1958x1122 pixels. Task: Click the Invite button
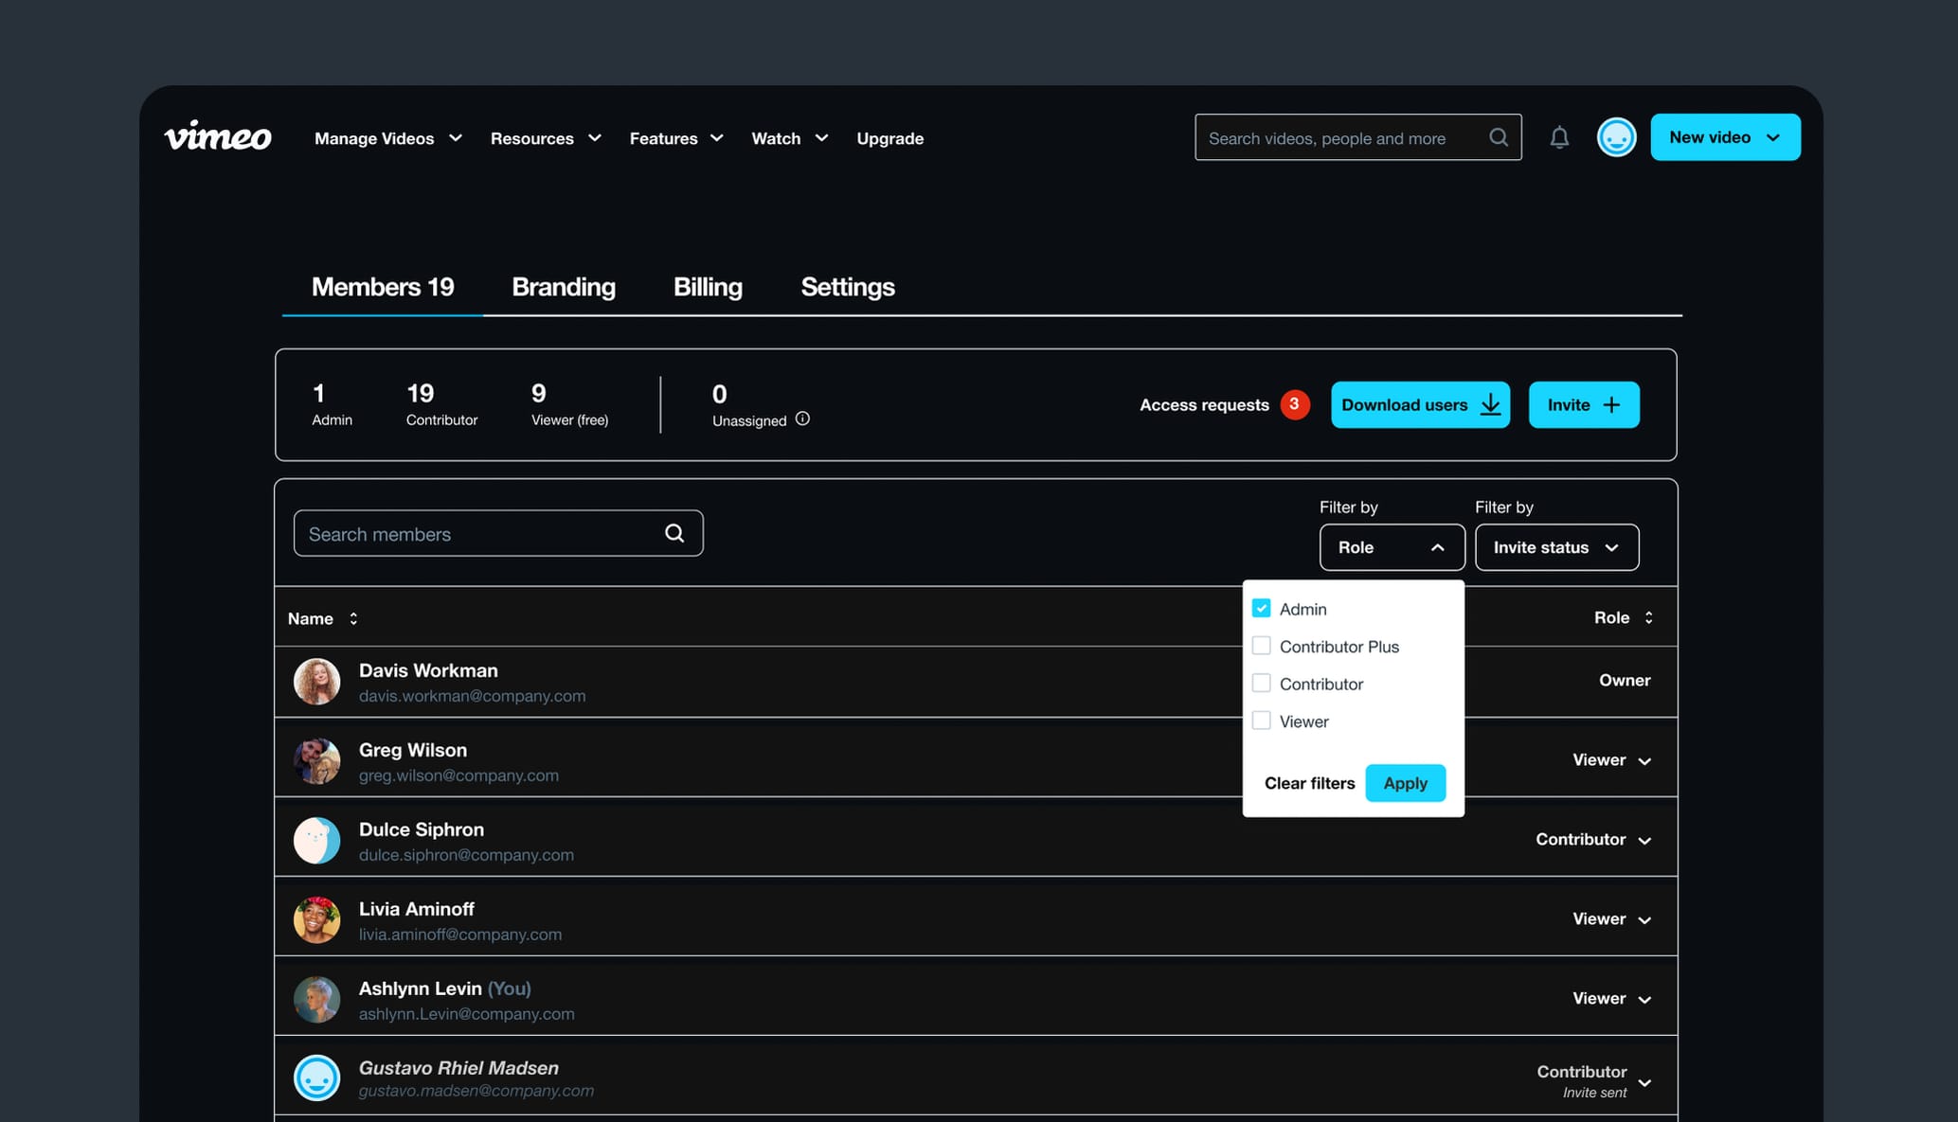point(1584,404)
